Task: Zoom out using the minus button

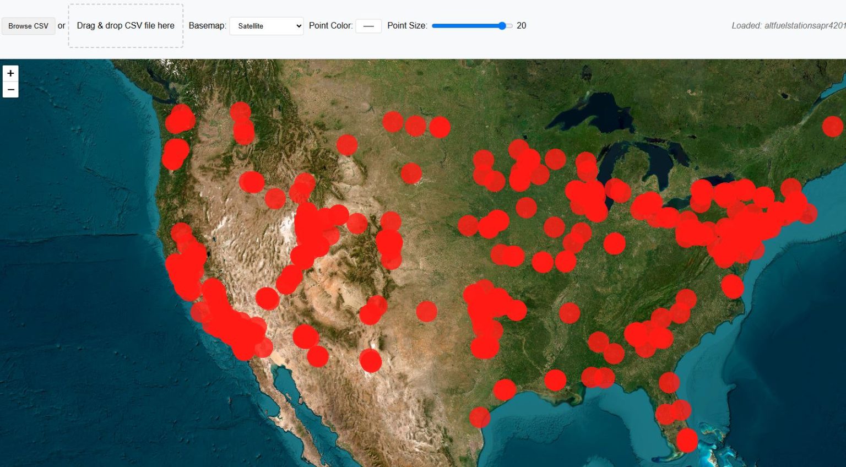Action: 10,90
